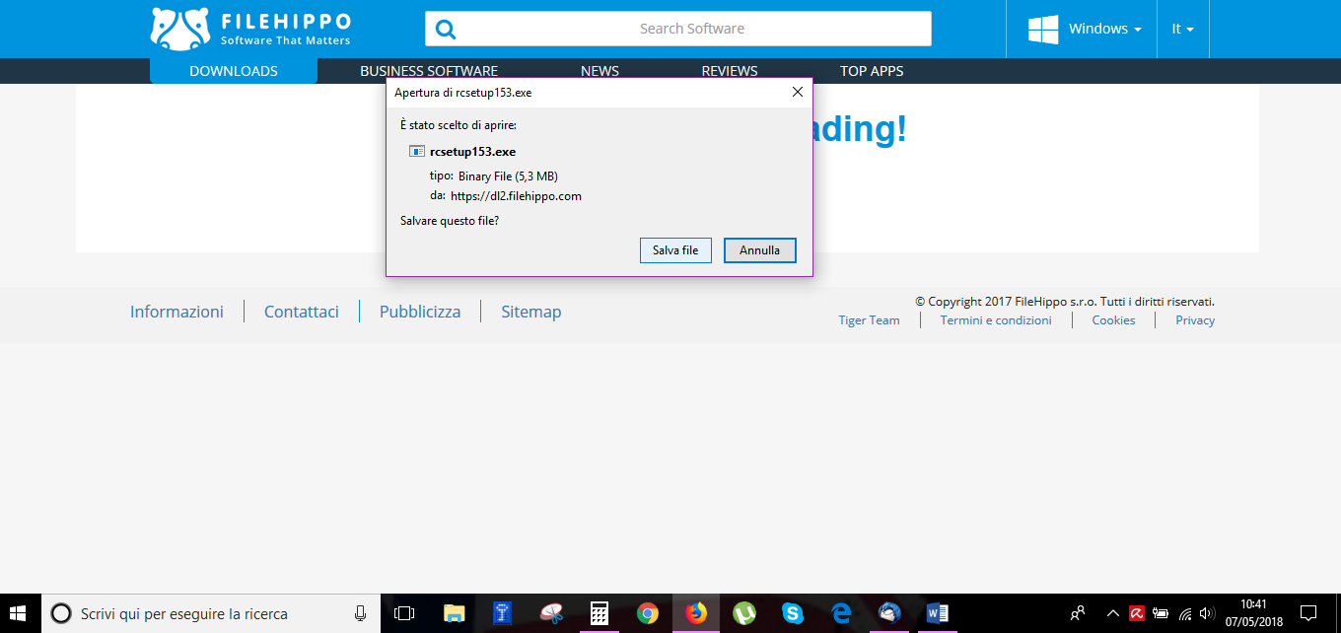Show hidden system tray icons
The width and height of the screenshot is (1341, 633).
pyautogui.click(x=1113, y=613)
